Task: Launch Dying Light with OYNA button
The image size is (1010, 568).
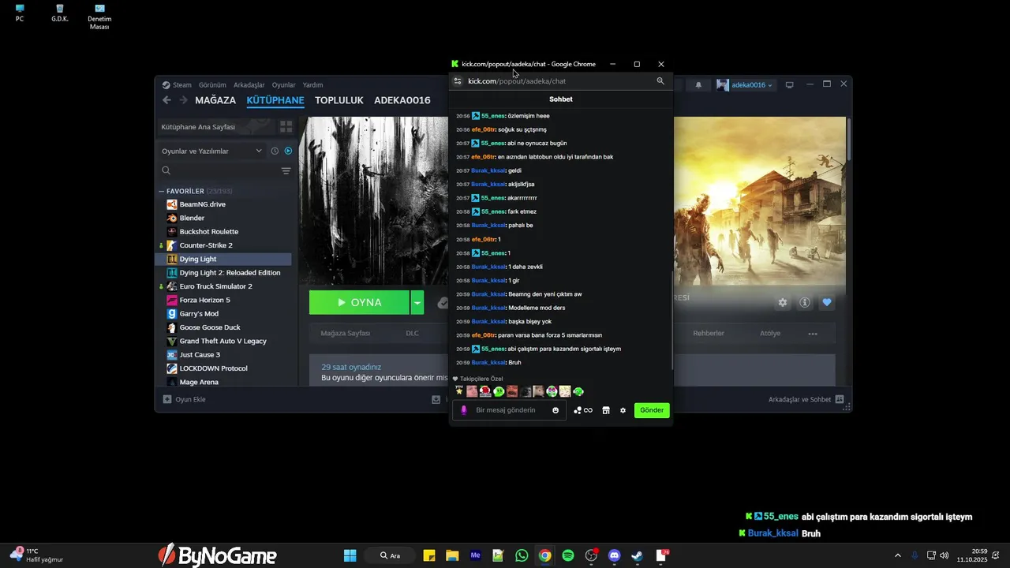Action: [359, 302]
